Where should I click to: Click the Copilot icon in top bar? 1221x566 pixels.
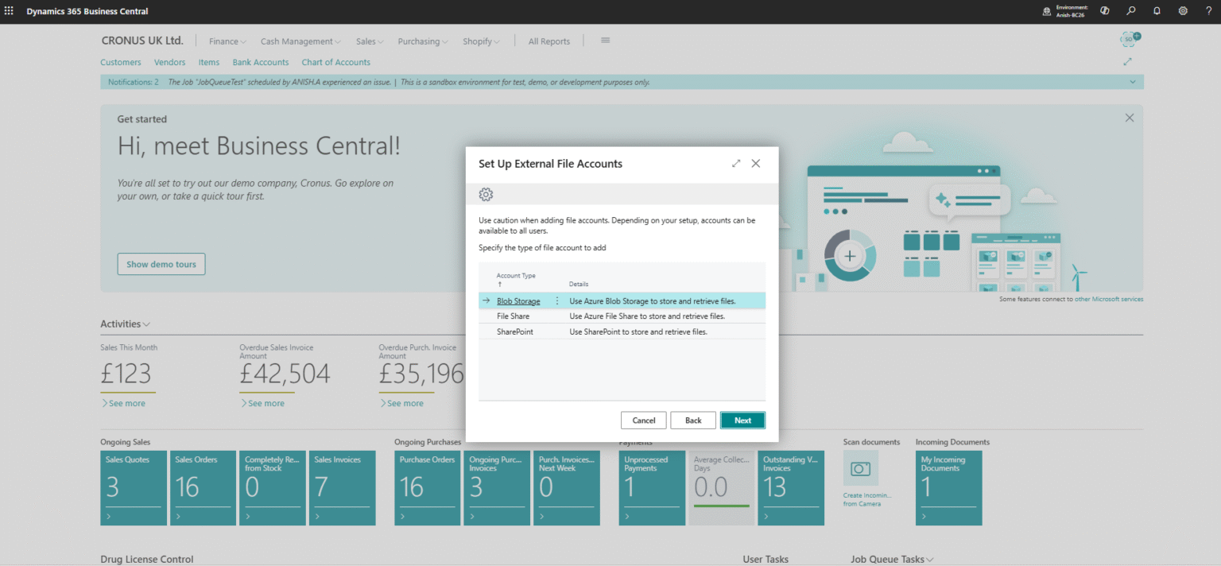coord(1104,11)
